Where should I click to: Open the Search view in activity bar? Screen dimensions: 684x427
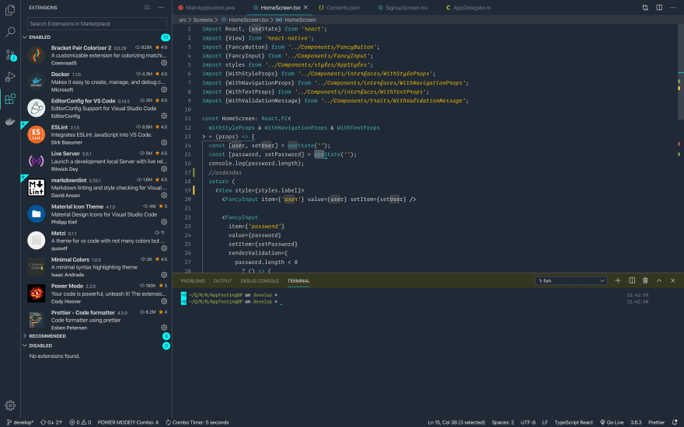click(10, 32)
